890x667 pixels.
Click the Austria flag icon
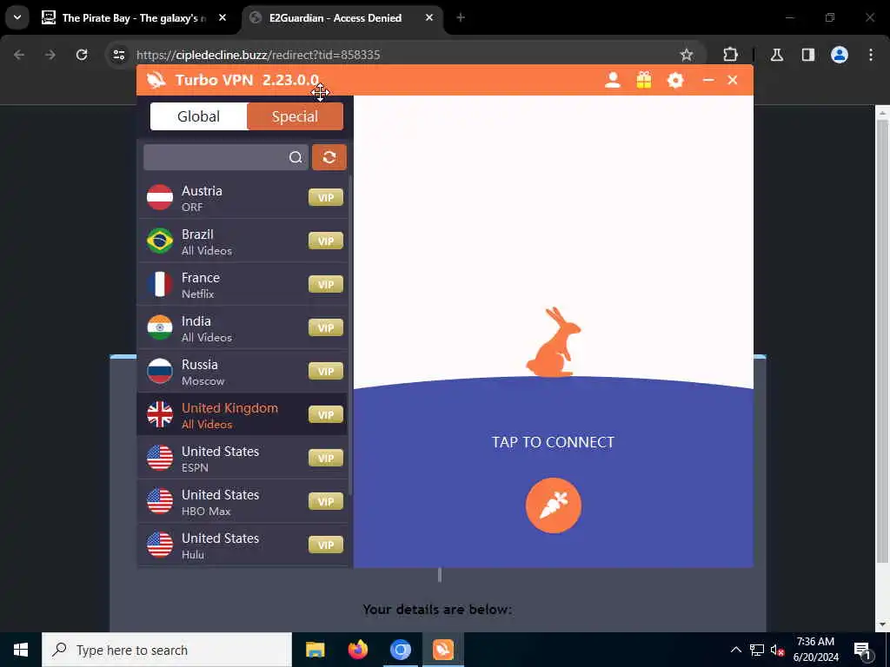[160, 197]
